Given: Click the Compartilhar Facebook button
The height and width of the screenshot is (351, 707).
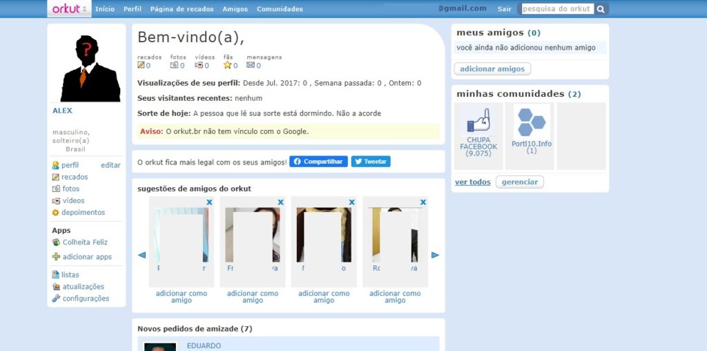Looking at the screenshot, I should pyautogui.click(x=318, y=162).
